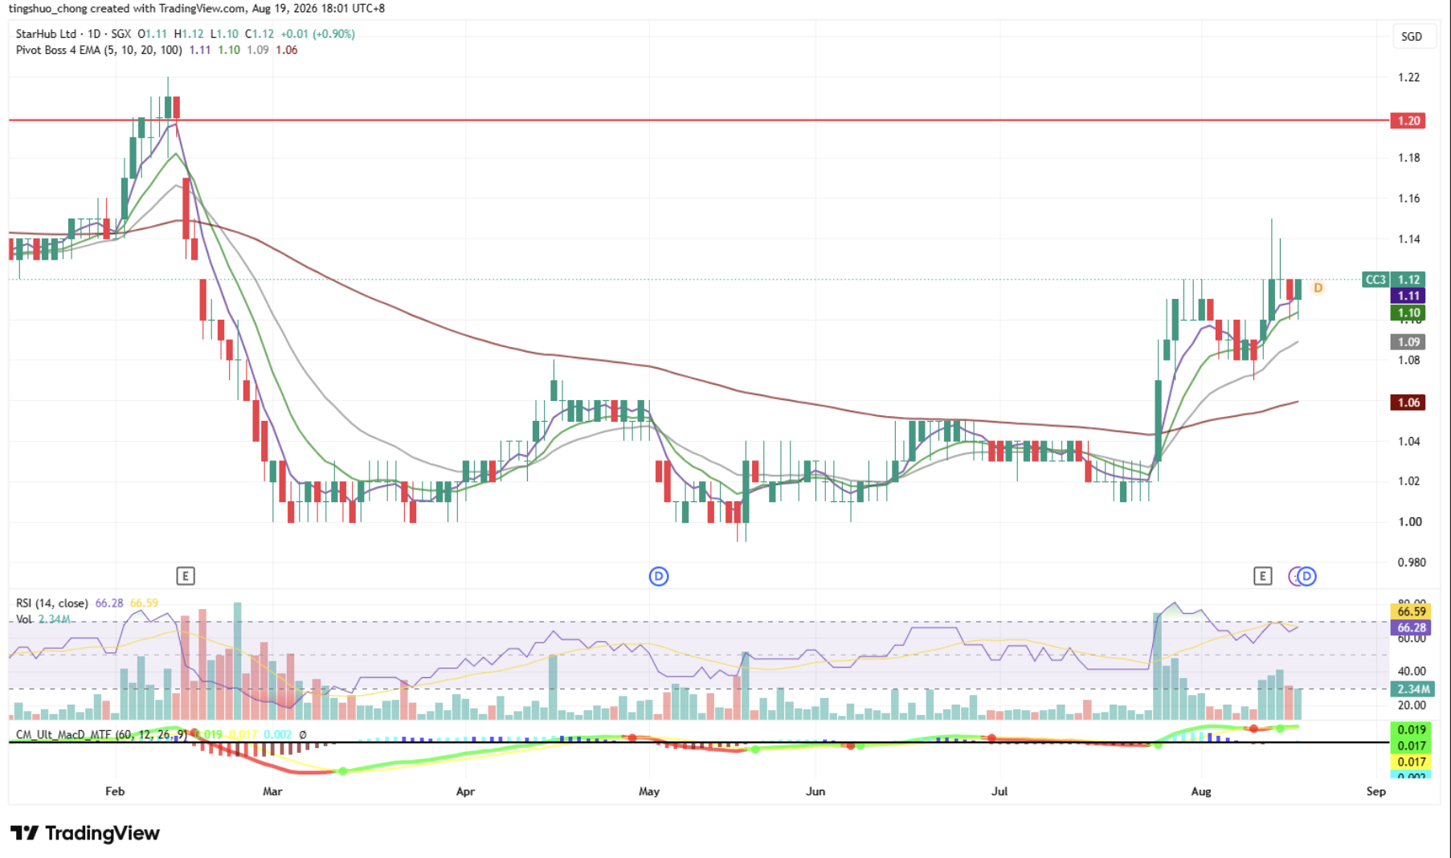Click the green 1.12 last price label
Viewport: 1451px width, 858px height.
point(1408,280)
